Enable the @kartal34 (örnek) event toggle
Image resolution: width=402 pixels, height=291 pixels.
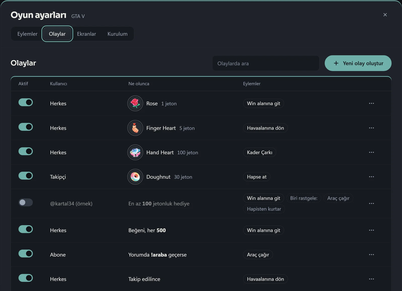point(26,202)
